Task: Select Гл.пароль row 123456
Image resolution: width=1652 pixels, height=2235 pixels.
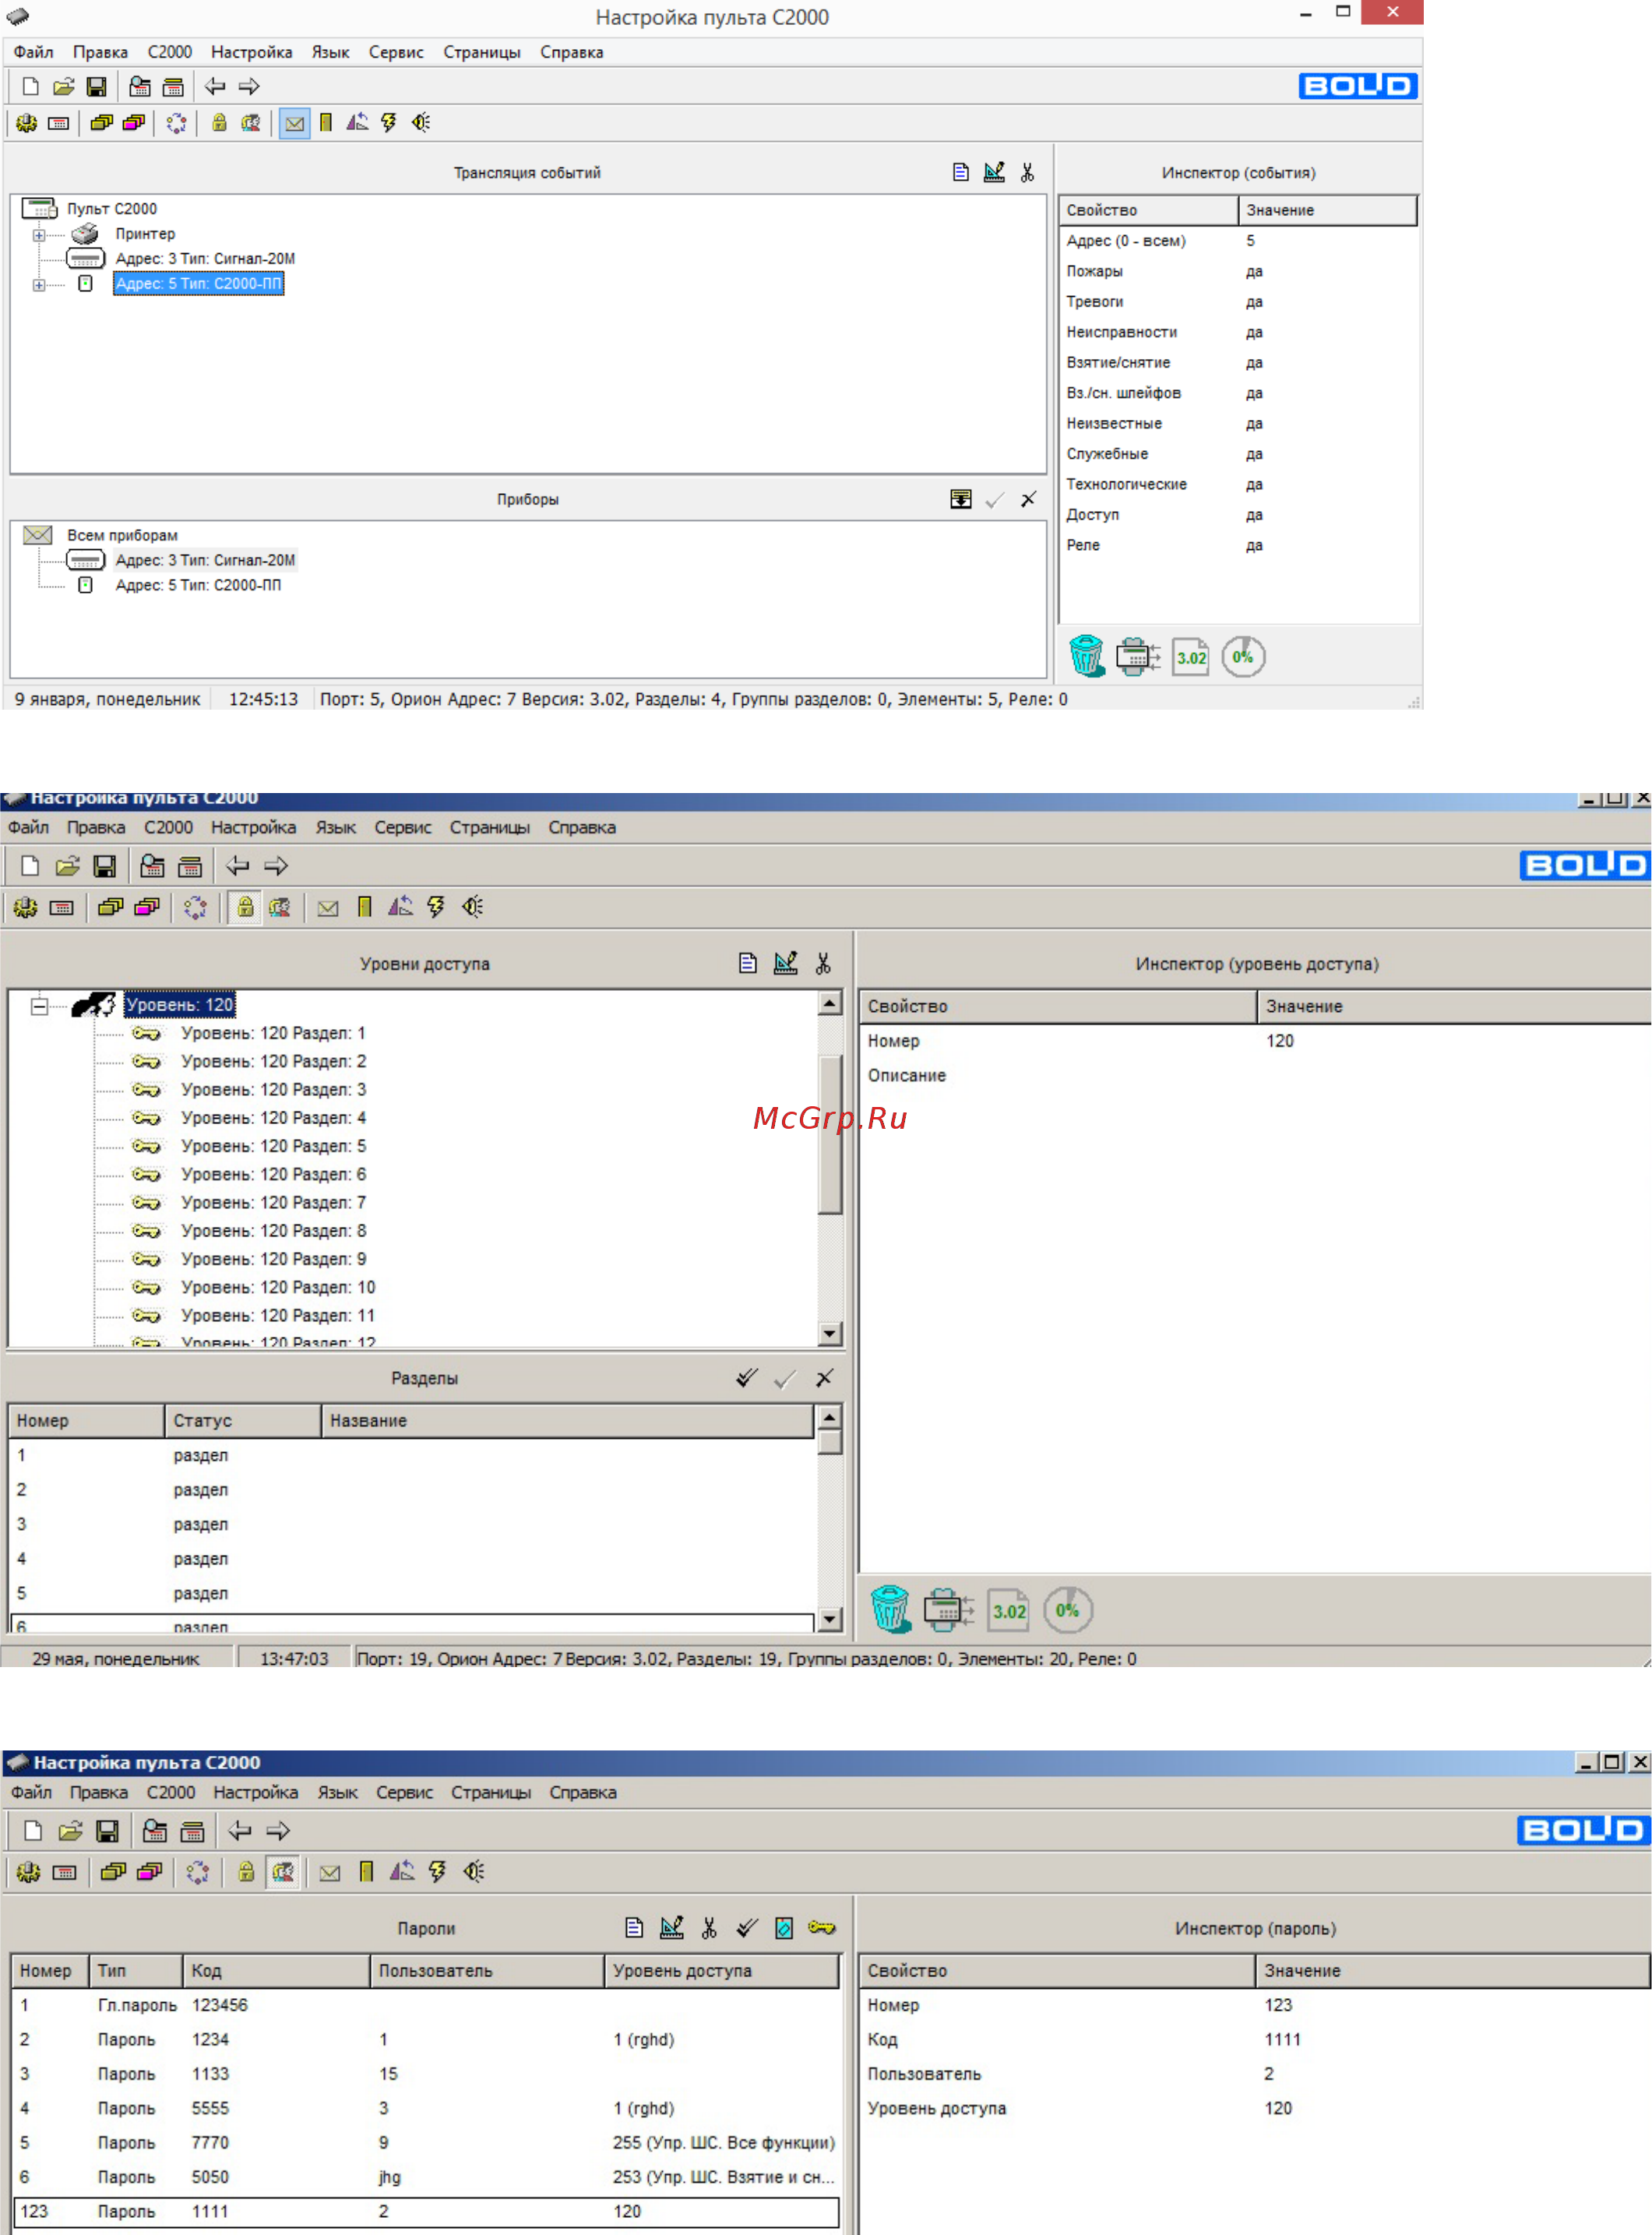Action: [x=426, y=2005]
